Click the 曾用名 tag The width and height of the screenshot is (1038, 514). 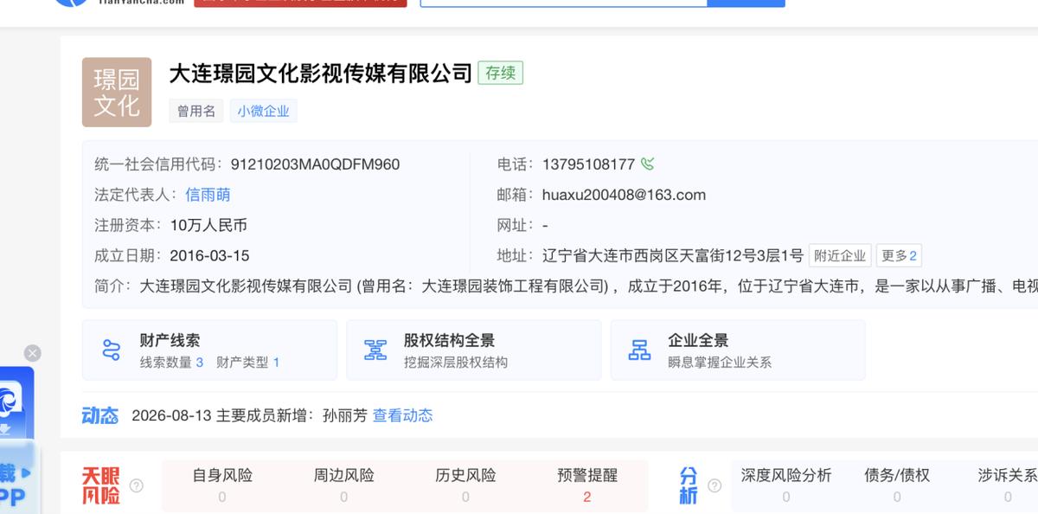pyautogui.click(x=195, y=111)
